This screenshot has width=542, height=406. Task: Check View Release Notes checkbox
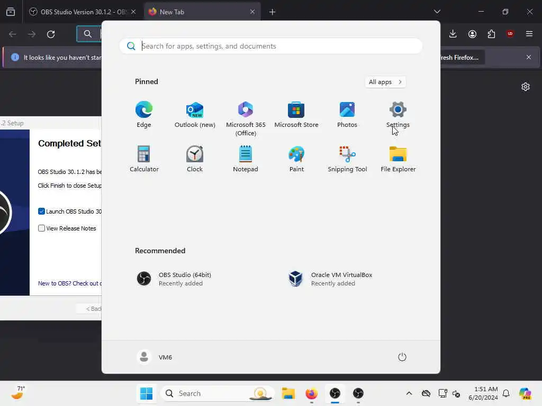click(x=41, y=228)
